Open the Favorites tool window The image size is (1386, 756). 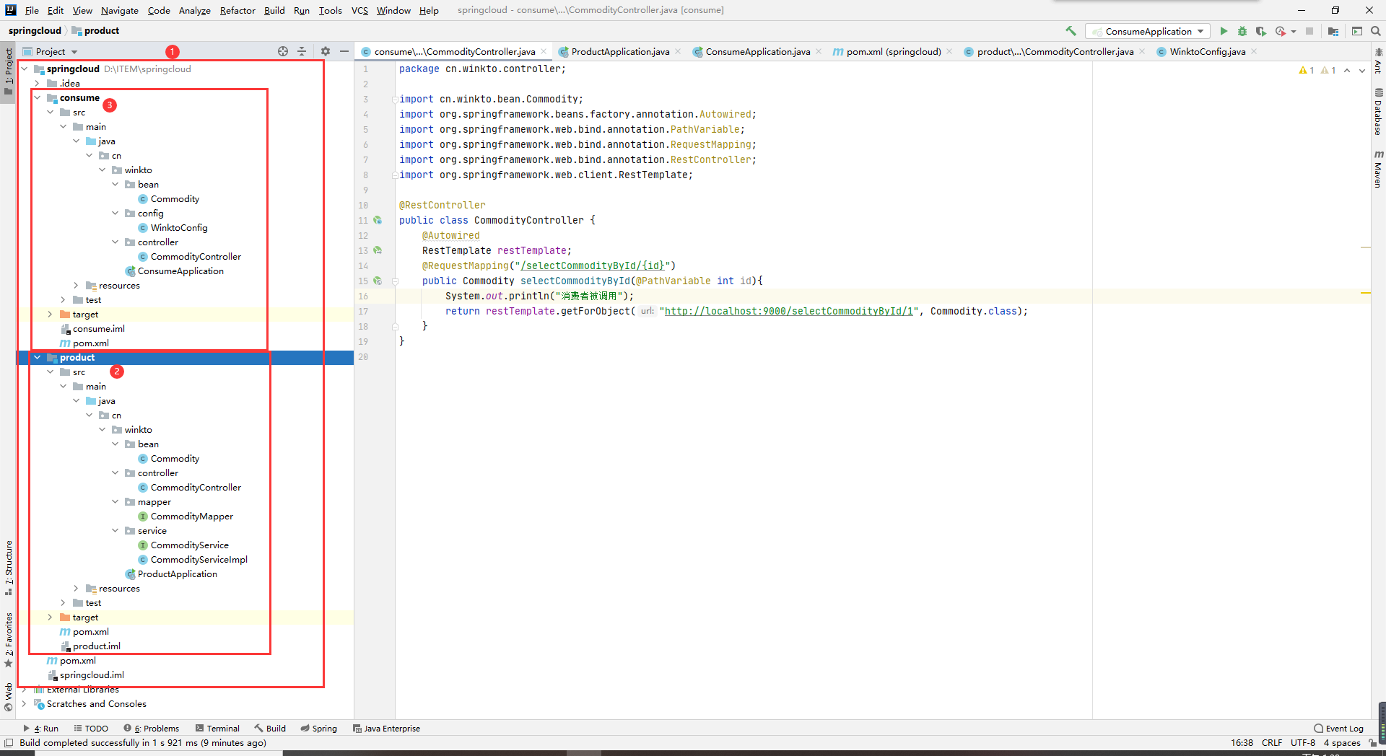pos(9,640)
